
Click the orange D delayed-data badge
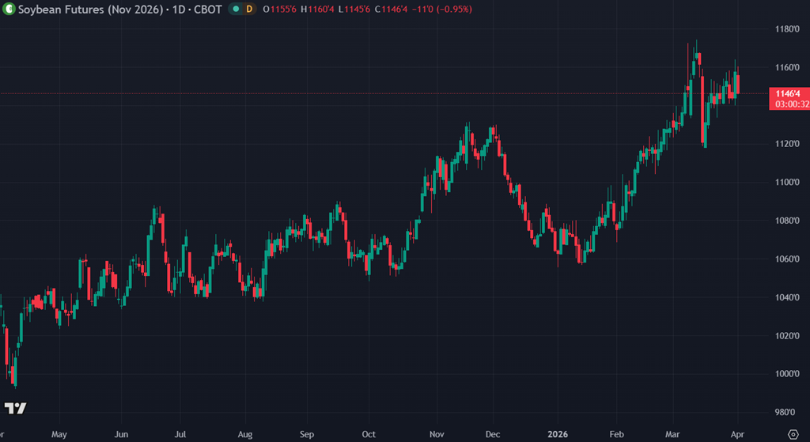click(x=250, y=9)
